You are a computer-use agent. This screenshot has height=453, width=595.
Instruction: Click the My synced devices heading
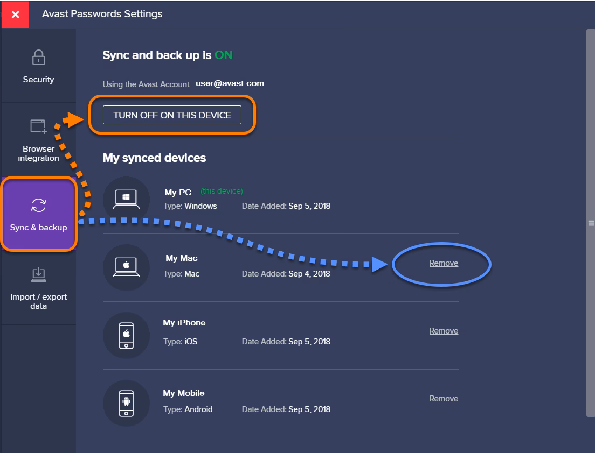pos(154,158)
